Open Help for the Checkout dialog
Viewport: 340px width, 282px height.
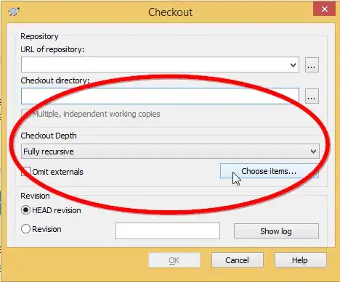click(x=300, y=260)
